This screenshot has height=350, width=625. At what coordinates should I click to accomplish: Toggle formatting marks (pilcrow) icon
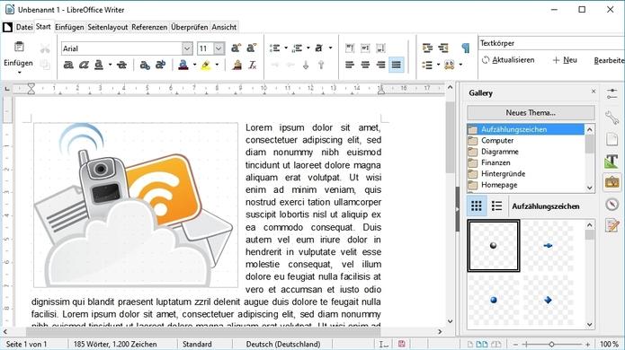click(x=465, y=48)
